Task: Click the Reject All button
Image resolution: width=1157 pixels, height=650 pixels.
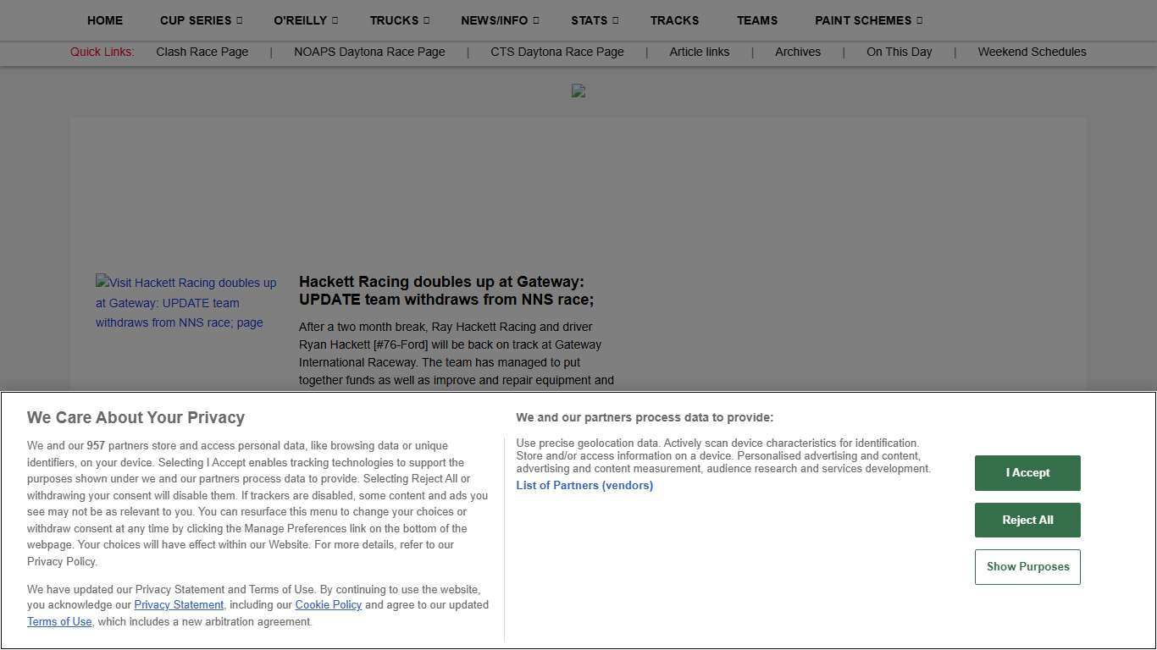Action: 1027,520
